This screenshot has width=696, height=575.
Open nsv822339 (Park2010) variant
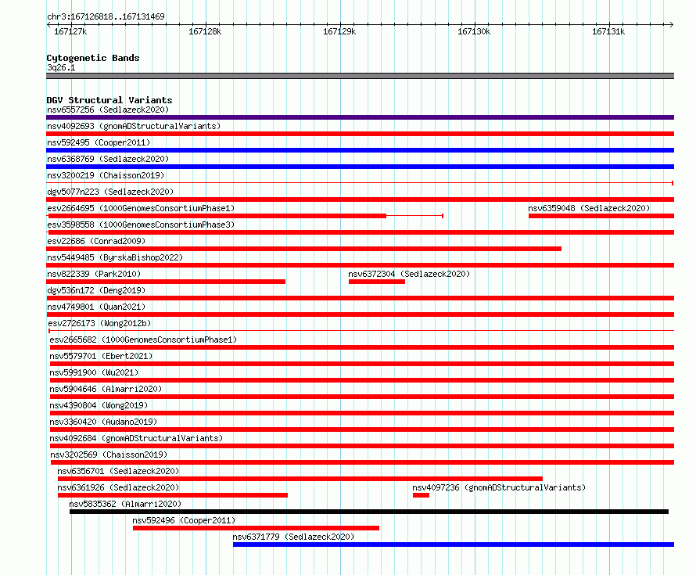pos(94,274)
